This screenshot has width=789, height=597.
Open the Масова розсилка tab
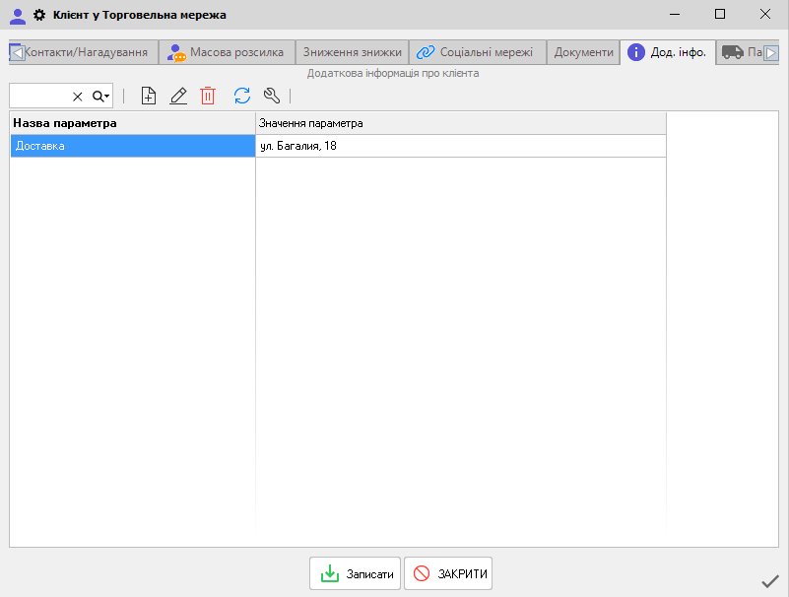point(227,52)
